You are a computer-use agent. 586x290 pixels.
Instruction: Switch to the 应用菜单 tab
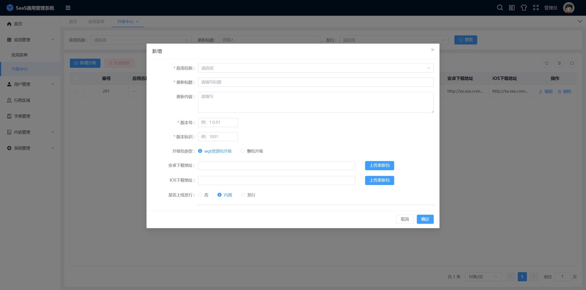pos(96,22)
